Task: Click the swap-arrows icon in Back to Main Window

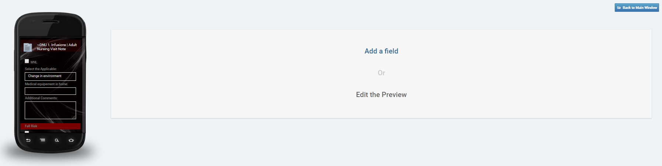Action: tap(619, 8)
